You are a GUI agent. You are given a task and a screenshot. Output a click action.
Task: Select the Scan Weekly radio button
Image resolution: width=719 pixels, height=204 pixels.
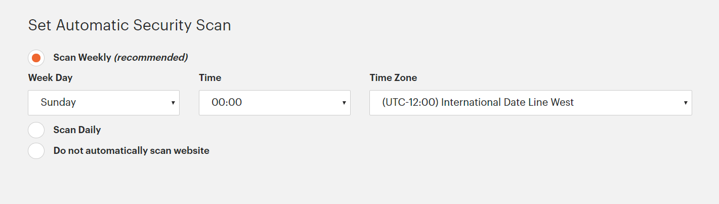36,58
